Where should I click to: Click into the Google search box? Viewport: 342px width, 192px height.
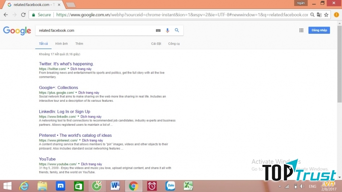coord(94,30)
